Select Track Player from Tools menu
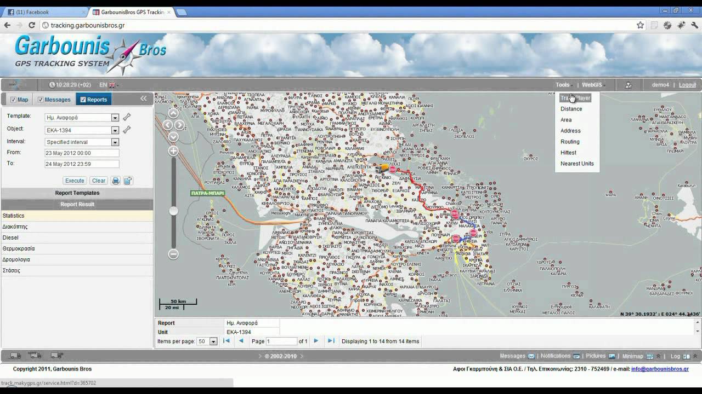Screen dimensions: 702x394 pyautogui.click(x=575, y=98)
